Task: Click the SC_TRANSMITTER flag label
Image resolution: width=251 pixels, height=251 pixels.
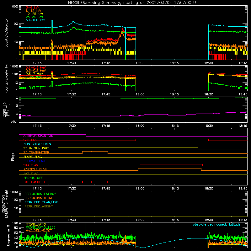Action: click(36, 152)
